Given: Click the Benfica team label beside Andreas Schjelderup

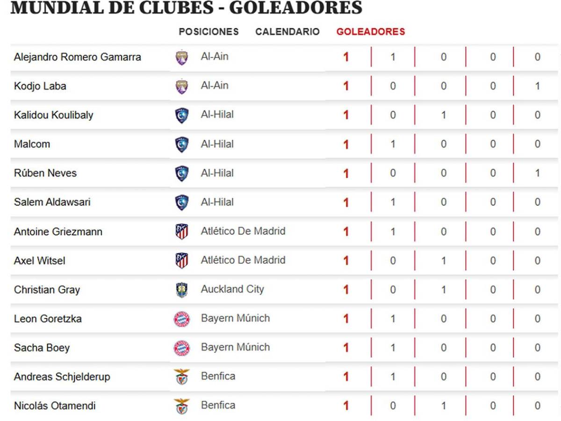Looking at the screenshot, I should 218,376.
